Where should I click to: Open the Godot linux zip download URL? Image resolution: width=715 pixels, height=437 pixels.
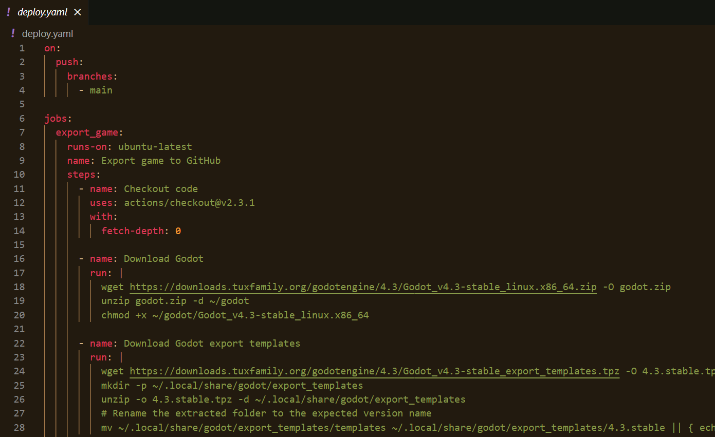tap(363, 287)
